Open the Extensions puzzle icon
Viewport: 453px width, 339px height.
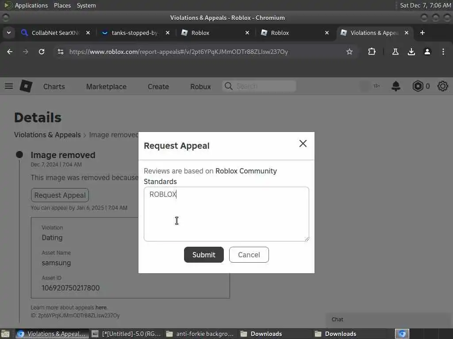[372, 52]
